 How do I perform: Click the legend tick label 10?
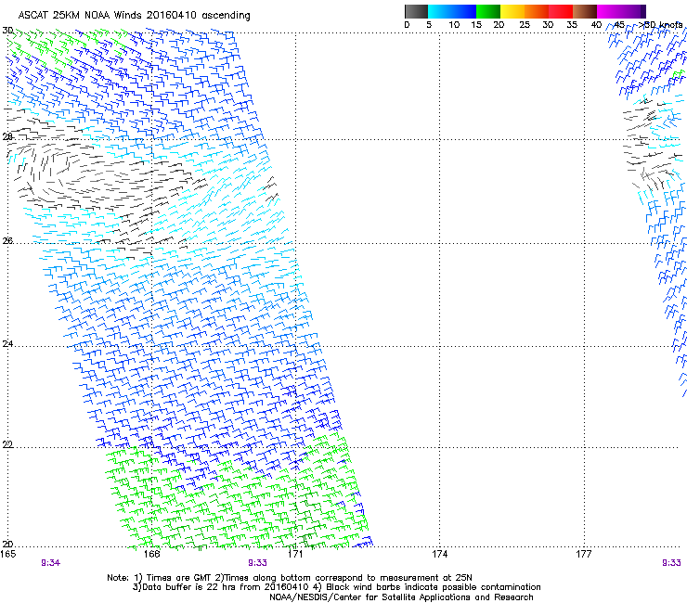click(454, 25)
